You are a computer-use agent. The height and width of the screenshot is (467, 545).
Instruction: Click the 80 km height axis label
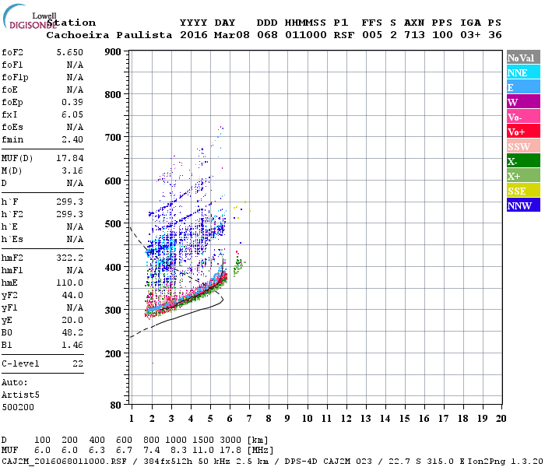point(116,406)
